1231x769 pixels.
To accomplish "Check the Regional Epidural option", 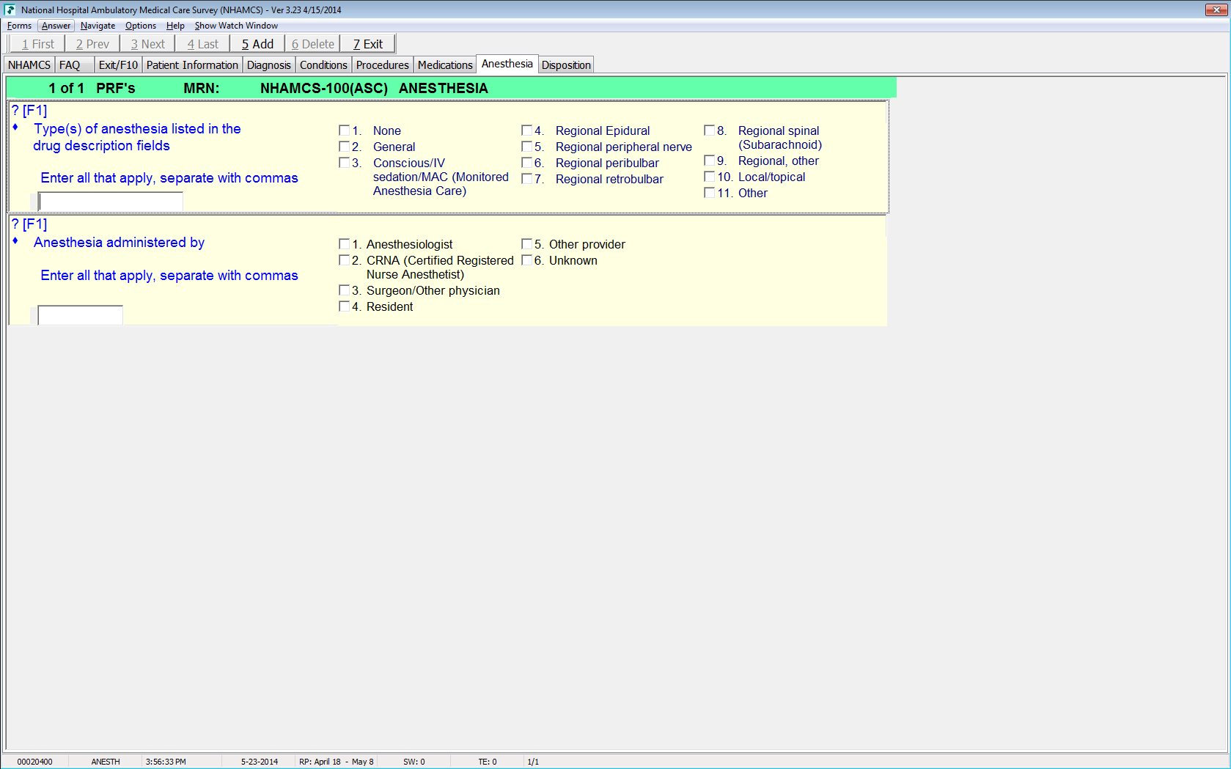I will [x=526, y=130].
